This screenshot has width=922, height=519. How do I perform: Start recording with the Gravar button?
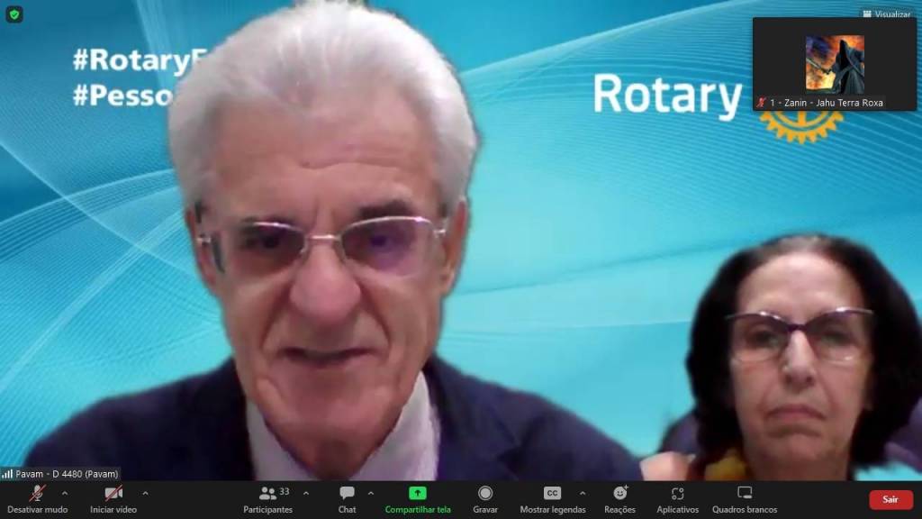[485, 498]
